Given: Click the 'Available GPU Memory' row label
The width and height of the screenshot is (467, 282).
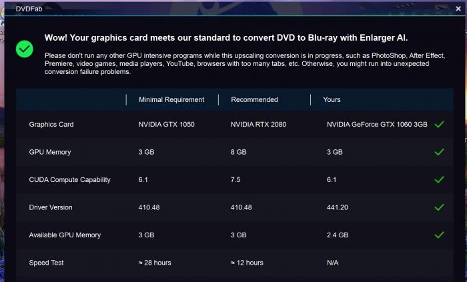Looking at the screenshot, I should (x=65, y=235).
